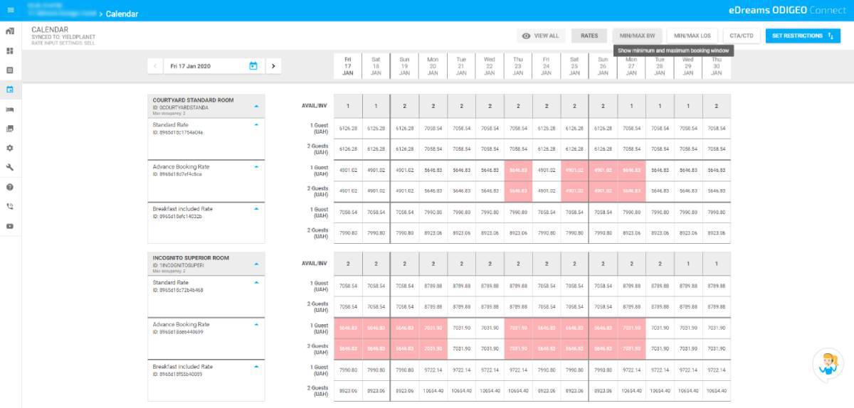The width and height of the screenshot is (854, 408).
Task: Select the calendar icon in sidebar
Action: click(x=10, y=90)
